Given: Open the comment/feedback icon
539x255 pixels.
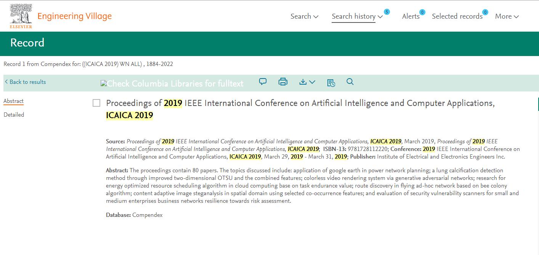Looking at the screenshot, I should coord(263,82).
